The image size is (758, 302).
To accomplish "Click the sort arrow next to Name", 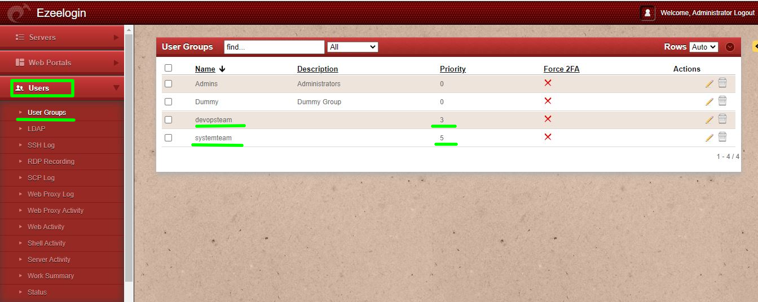I will click(222, 69).
